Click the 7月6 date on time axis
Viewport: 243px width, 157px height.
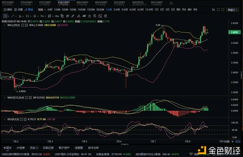(119, 142)
